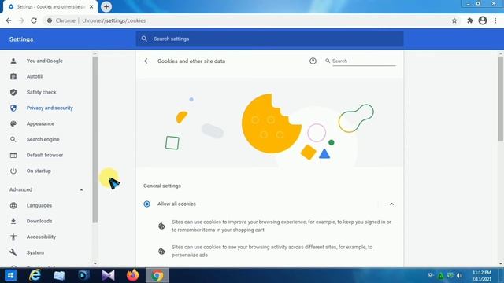Open Search engine settings
This screenshot has width=504, height=283.
43,139
